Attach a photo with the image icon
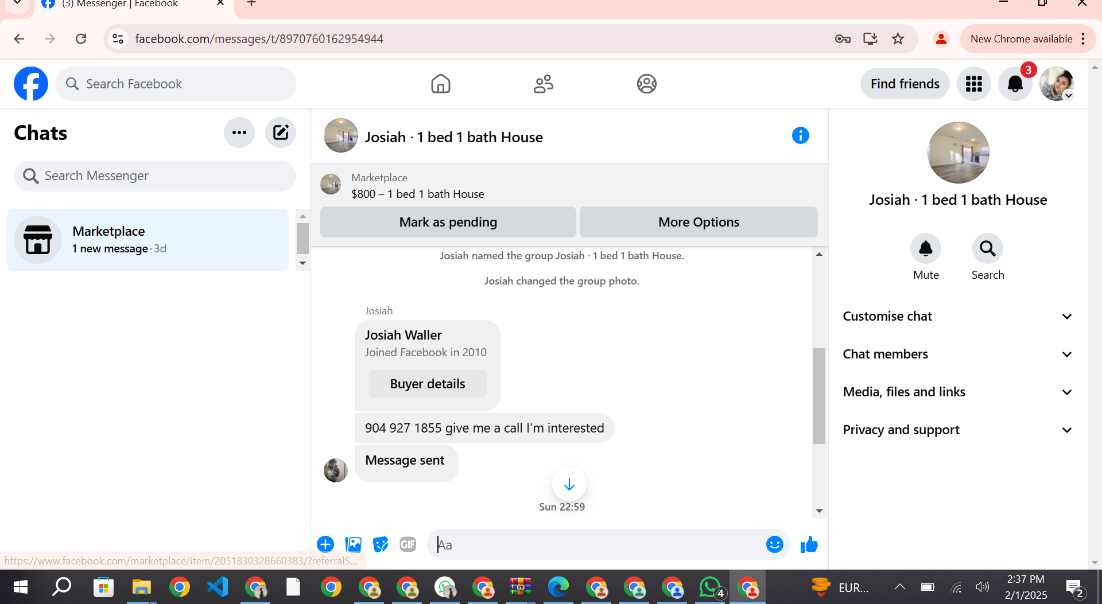1102x604 pixels. coord(353,544)
